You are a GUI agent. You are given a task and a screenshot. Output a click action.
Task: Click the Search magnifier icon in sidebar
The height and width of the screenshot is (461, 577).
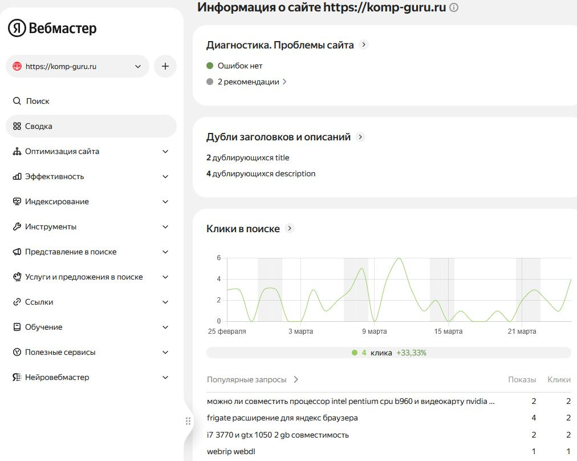[17, 101]
